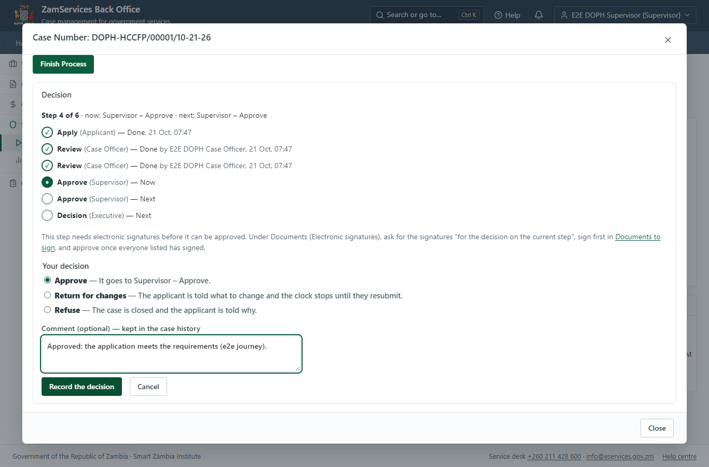The height and width of the screenshot is (467, 709).
Task: Open the briefcase icon in the sidebar
Action: click(x=13, y=64)
